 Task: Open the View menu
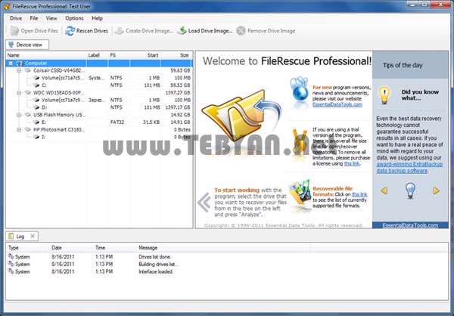click(x=51, y=18)
